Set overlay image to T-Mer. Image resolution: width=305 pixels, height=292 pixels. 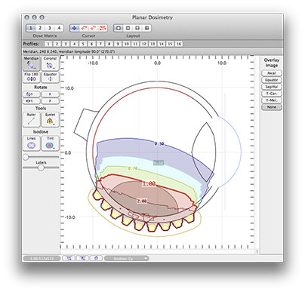[x=272, y=100]
